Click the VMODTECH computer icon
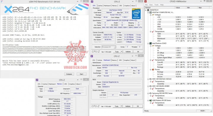 148,10
